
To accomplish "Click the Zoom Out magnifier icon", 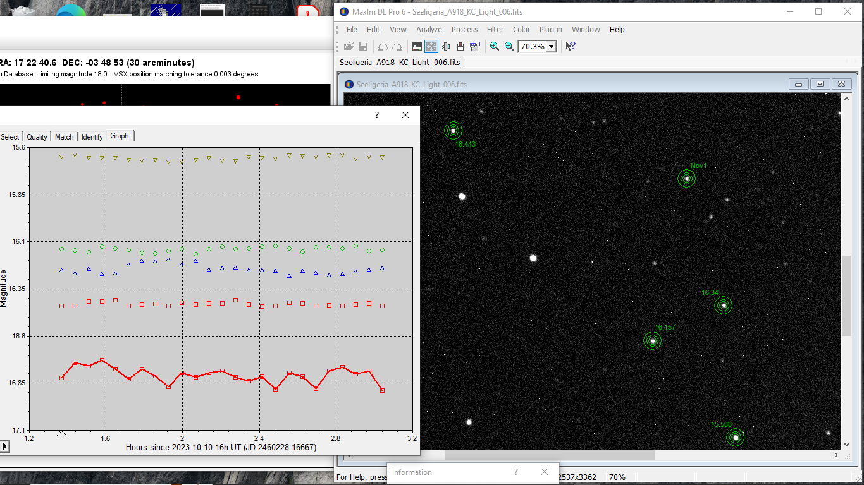I will pyautogui.click(x=509, y=46).
